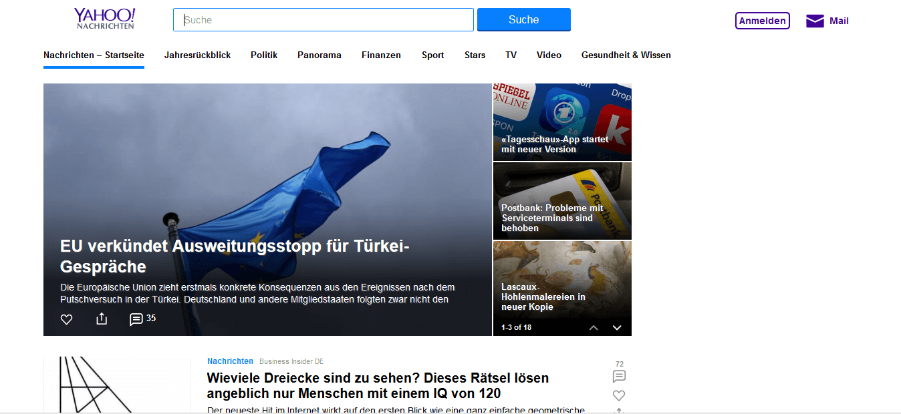
Task: Switch to the Politik tab
Action: 264,55
